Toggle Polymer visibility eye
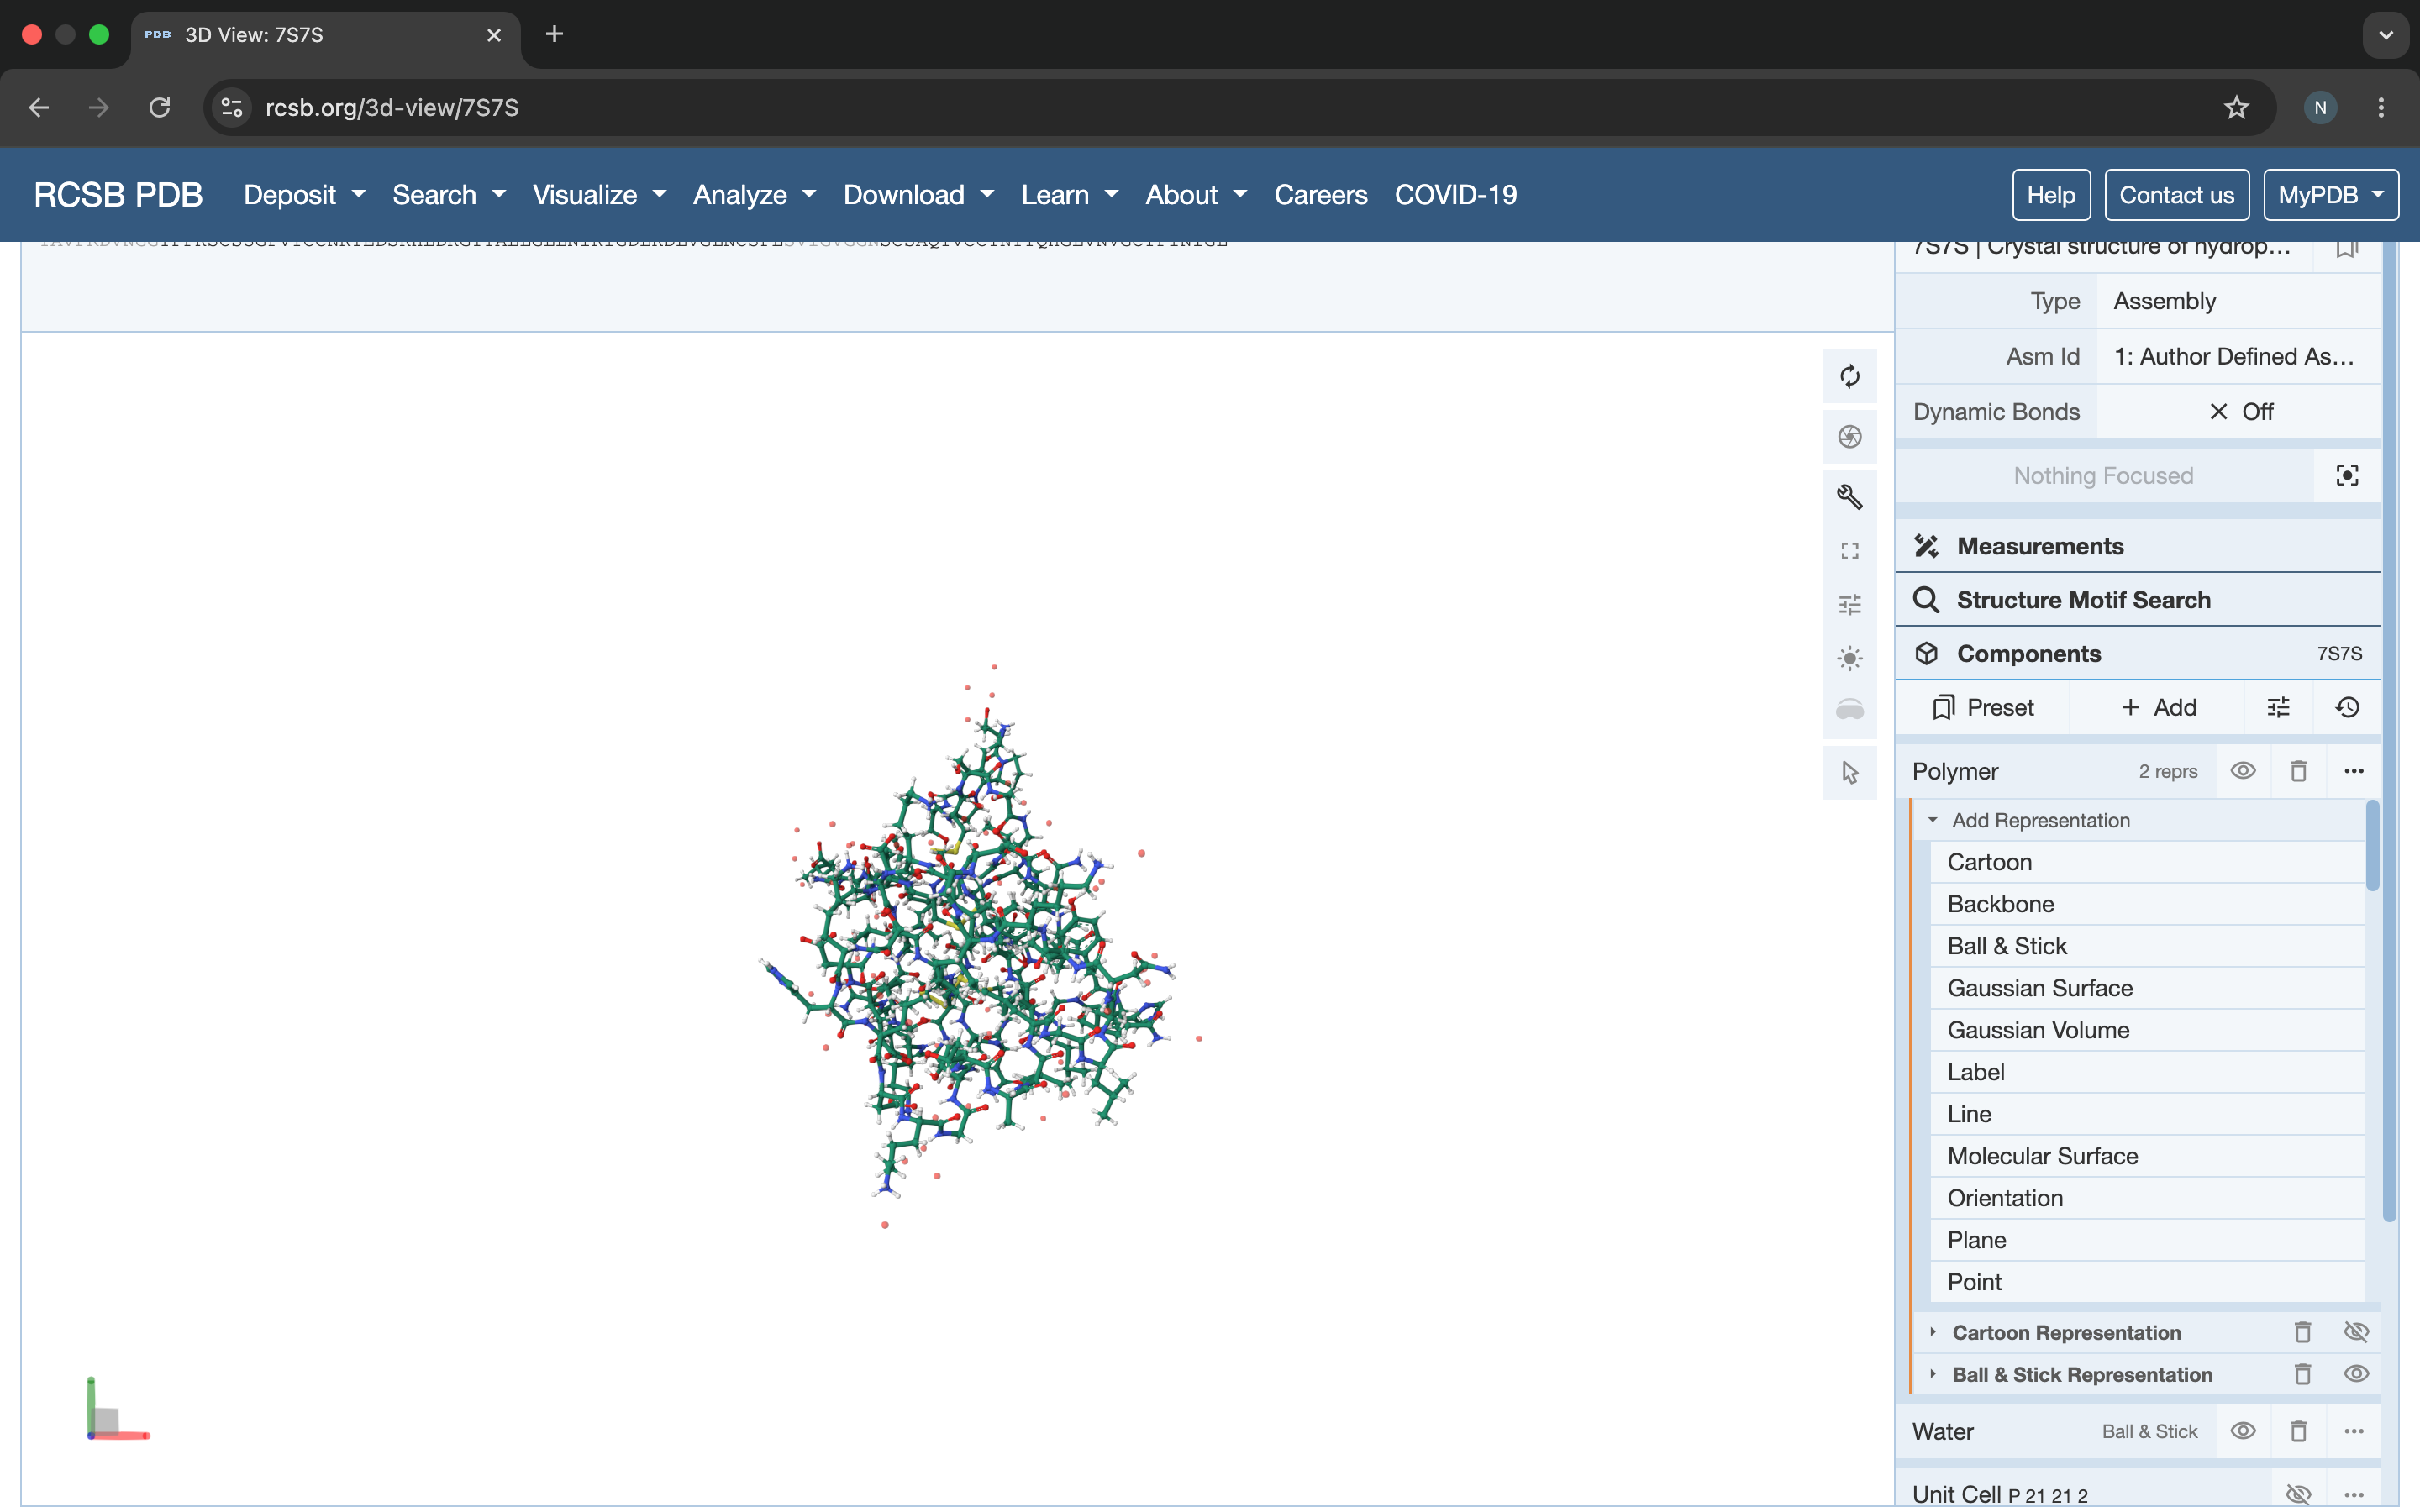 (2242, 771)
